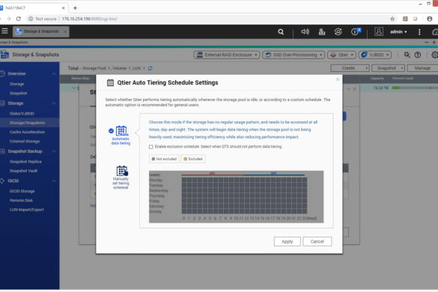438x292 pixels.
Task: Open iSCSI Storage sidebar item
Action: [22, 191]
